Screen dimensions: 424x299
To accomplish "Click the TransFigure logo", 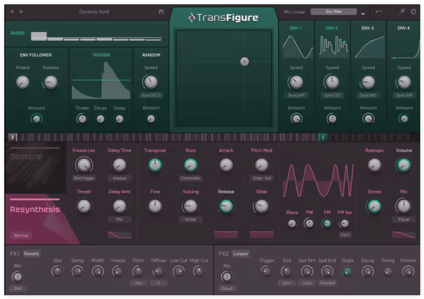I will point(223,18).
